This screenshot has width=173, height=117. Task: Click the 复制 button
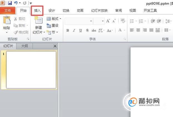(19, 25)
